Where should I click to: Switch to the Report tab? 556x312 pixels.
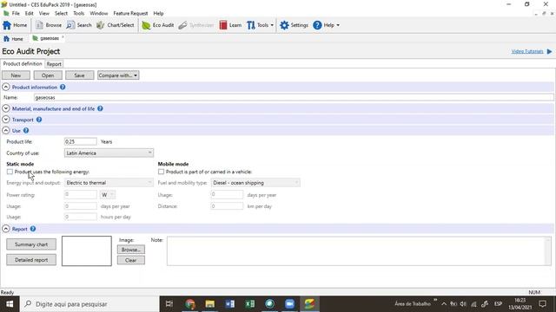54,64
